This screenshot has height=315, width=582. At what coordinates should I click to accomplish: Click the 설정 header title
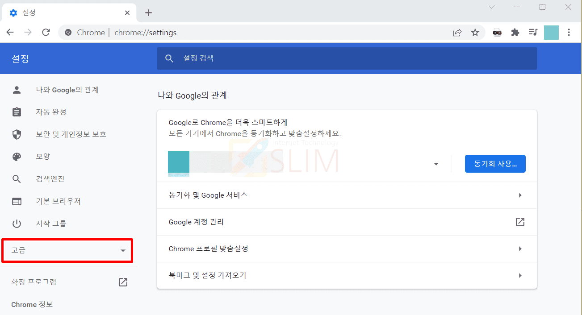point(20,58)
